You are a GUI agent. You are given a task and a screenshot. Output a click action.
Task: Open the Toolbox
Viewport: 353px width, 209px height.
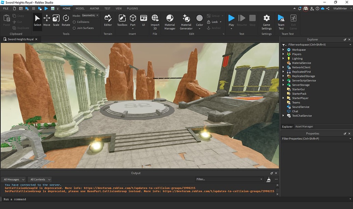coord(122,20)
